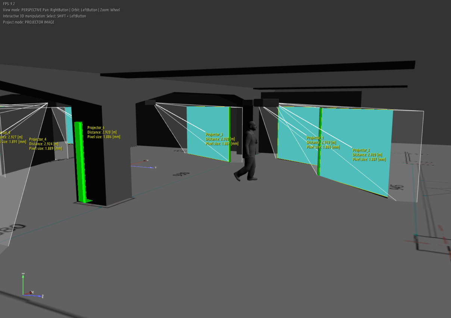The width and height of the screenshot is (451, 318).
Task: Click the FPS counter readout
Action: [x=9, y=4]
